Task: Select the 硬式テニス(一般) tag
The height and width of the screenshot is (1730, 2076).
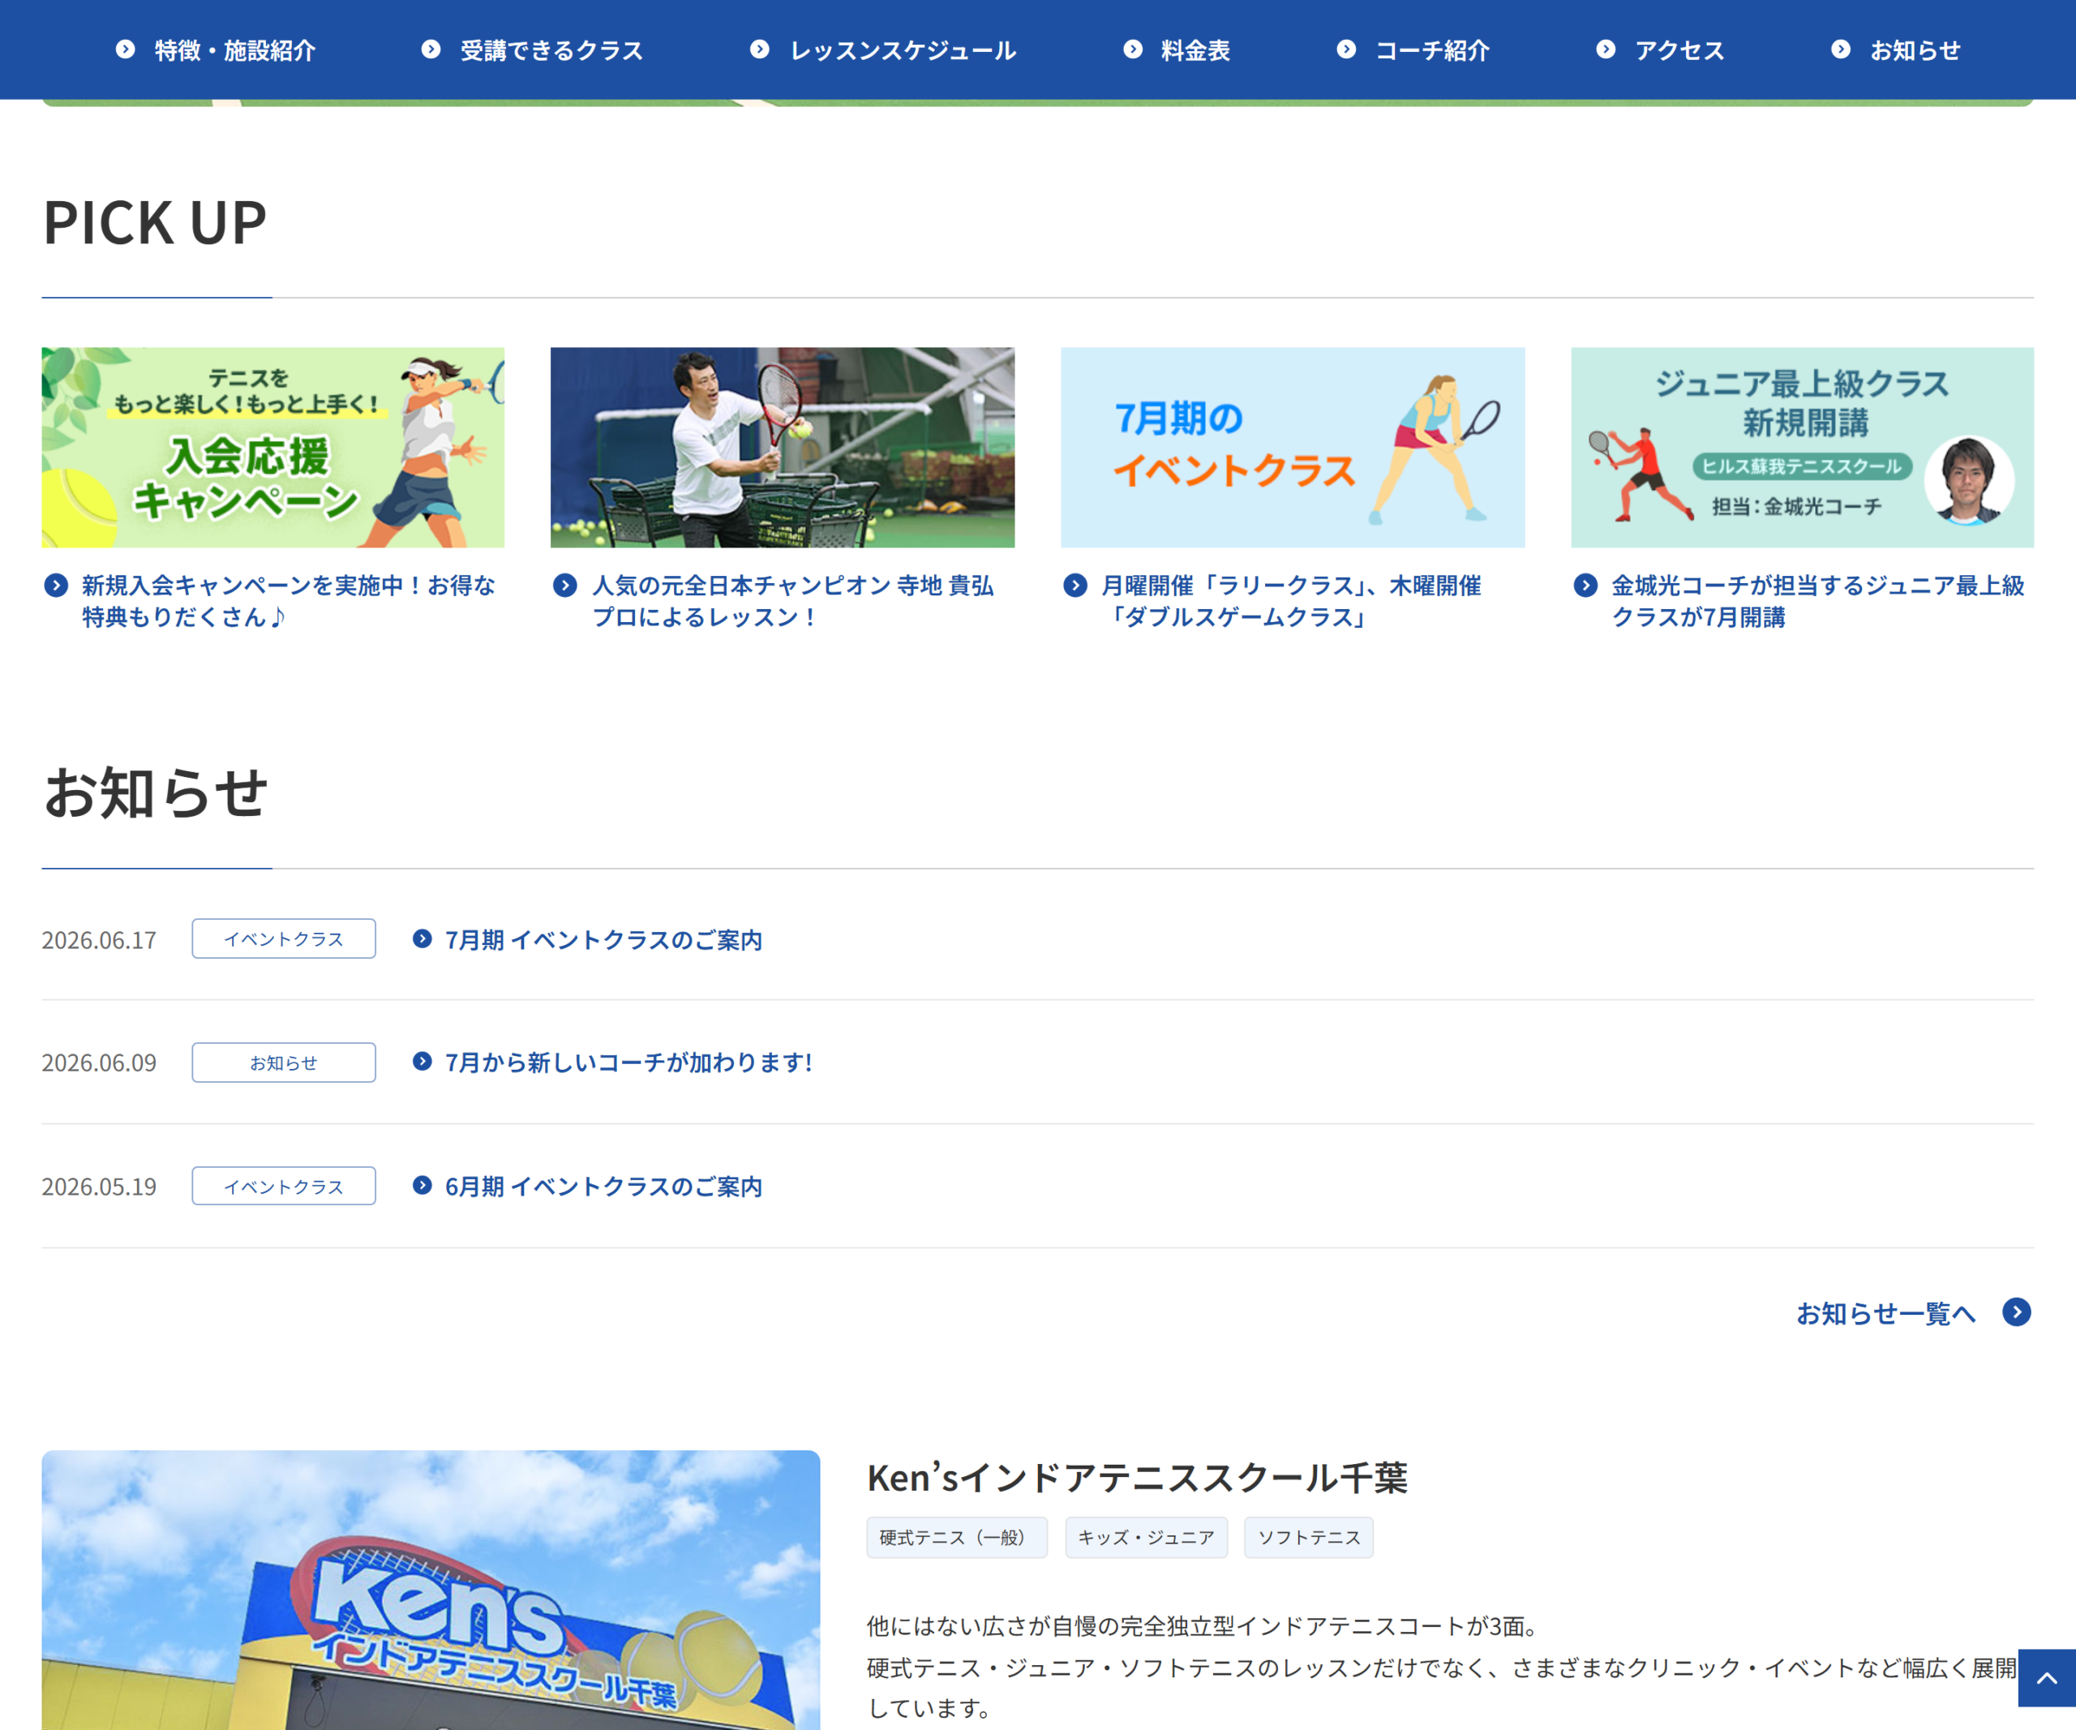Action: (956, 1537)
